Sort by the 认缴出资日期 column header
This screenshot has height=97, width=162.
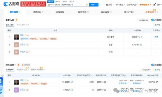point(101,75)
